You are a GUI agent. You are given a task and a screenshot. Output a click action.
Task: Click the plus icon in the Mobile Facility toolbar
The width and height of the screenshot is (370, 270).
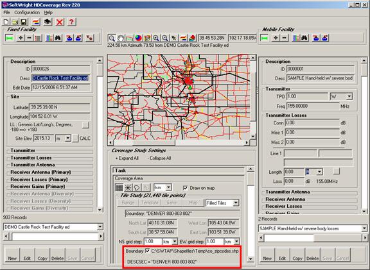tap(276, 38)
